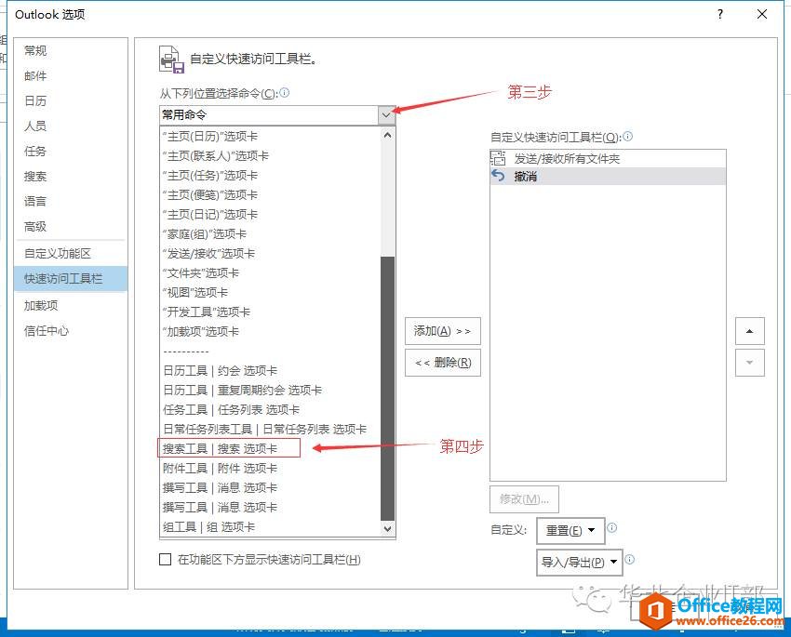791x637 pixels.
Task: Select 日历工具 | 重复周期约会 选项卡
Action: [x=270, y=390]
